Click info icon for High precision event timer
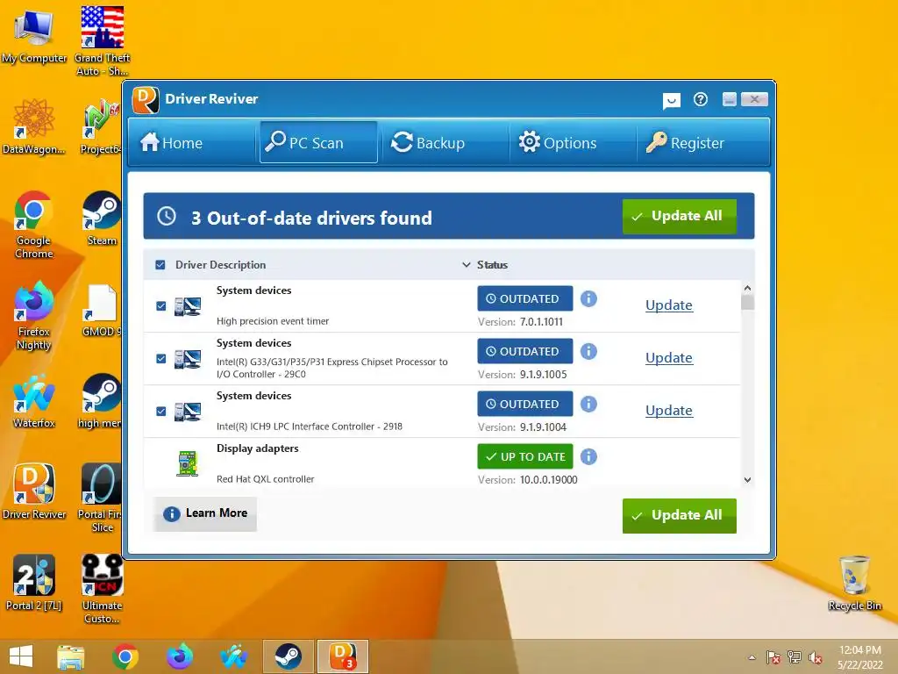Image resolution: width=898 pixels, height=674 pixels. 588,298
